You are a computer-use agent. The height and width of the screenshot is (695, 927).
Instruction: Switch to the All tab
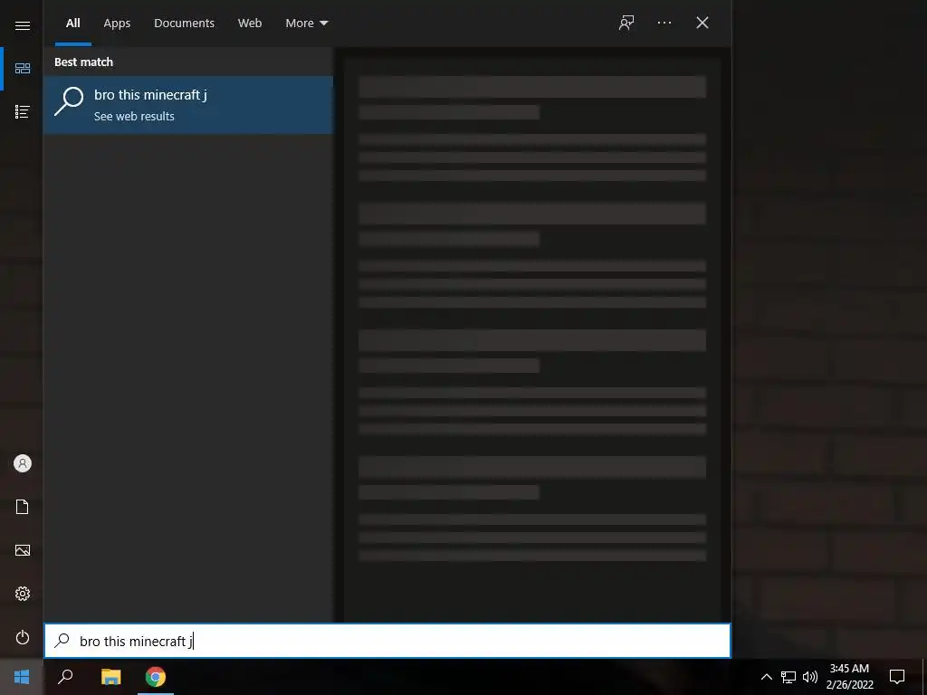[x=73, y=23]
